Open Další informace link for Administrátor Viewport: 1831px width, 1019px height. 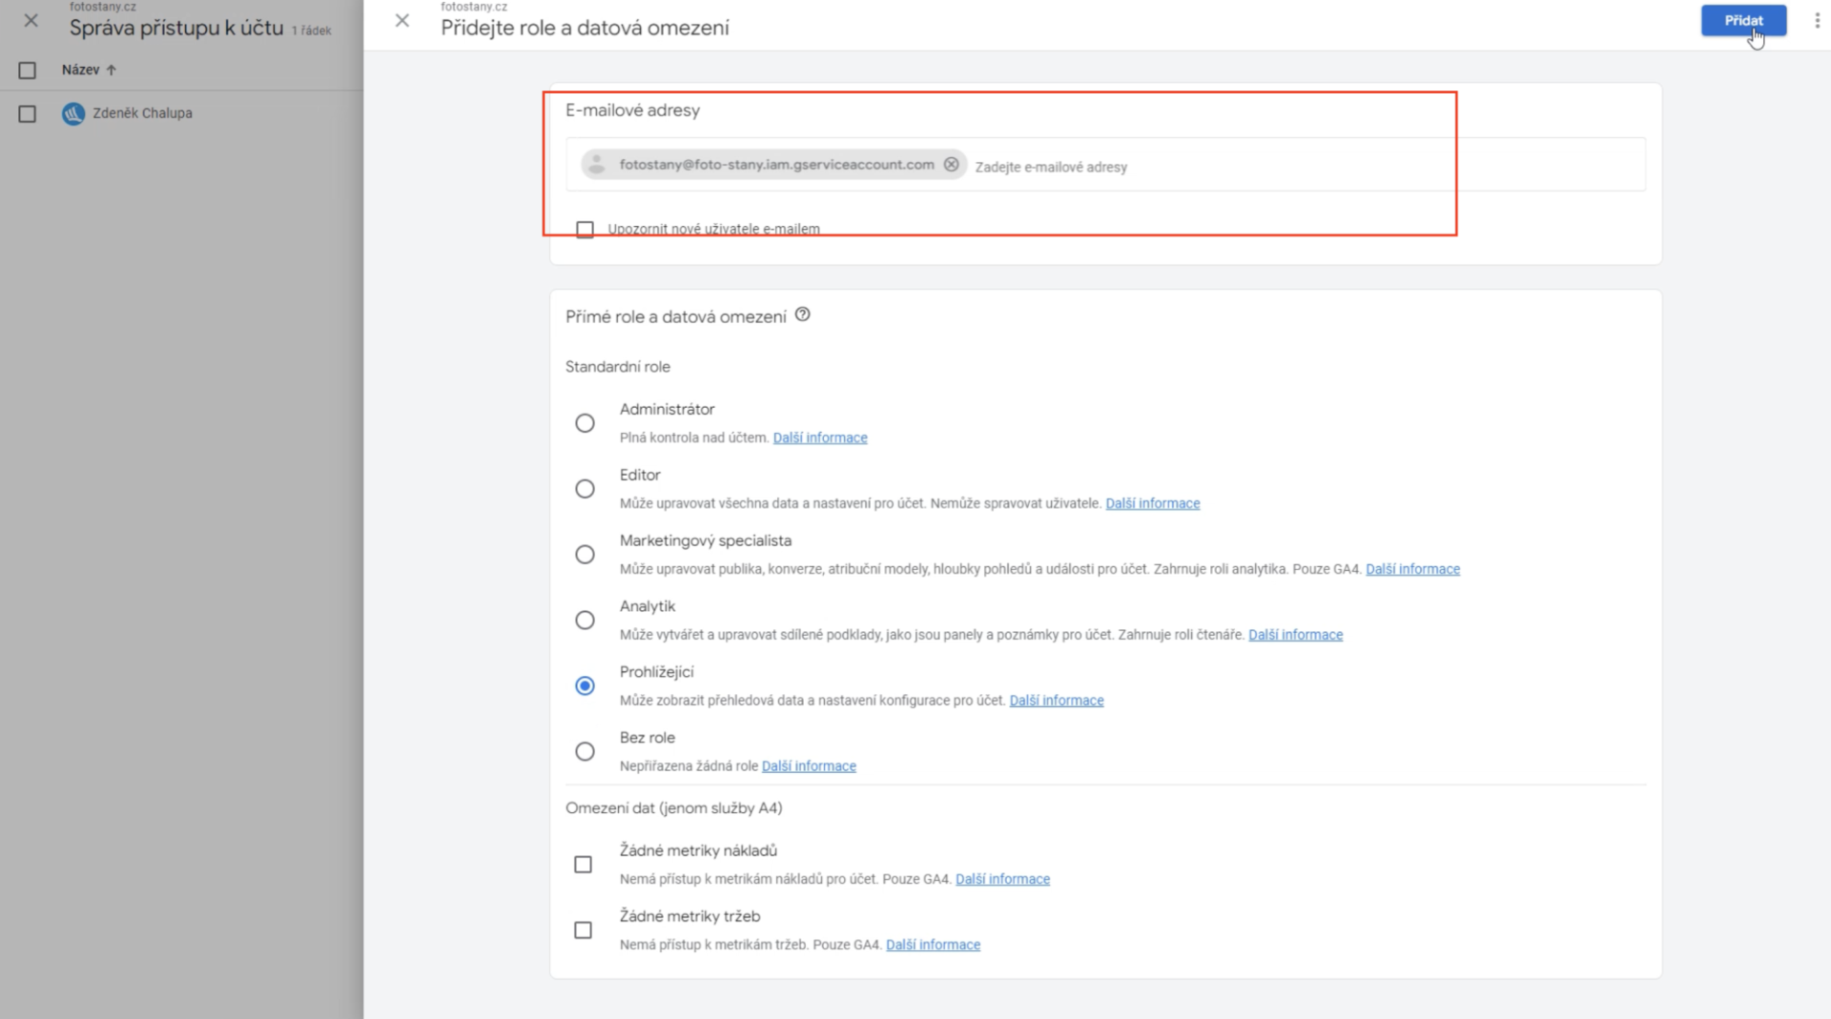[x=820, y=438]
